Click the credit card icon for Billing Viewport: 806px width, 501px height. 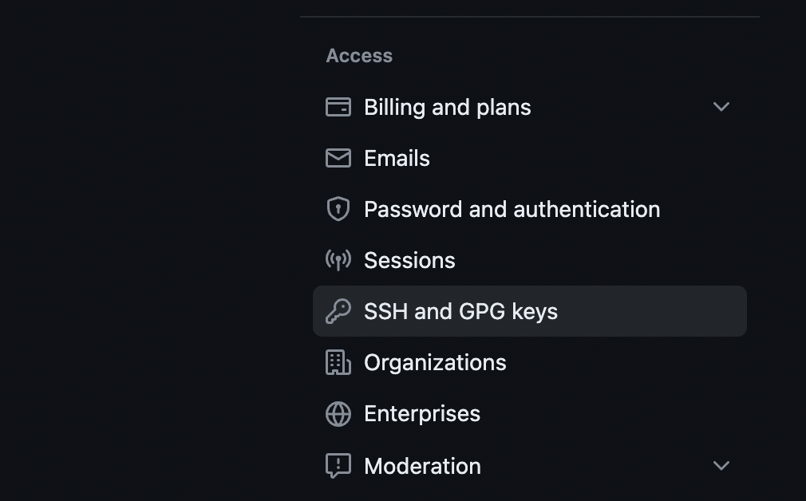coord(338,107)
